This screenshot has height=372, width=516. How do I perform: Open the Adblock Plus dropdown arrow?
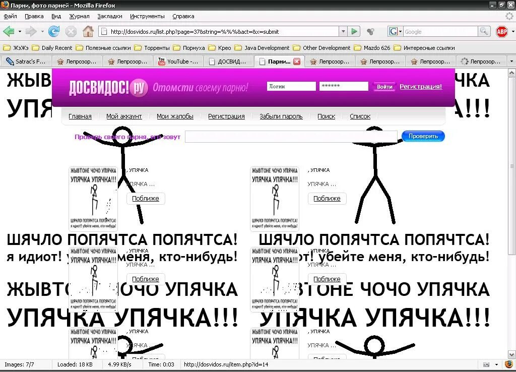pyautogui.click(x=512, y=32)
